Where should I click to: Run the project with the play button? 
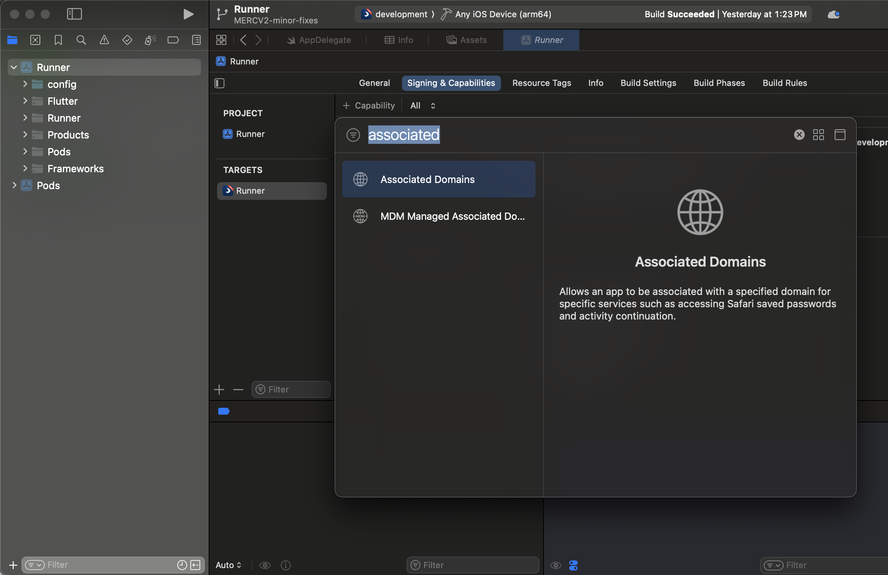tap(188, 14)
